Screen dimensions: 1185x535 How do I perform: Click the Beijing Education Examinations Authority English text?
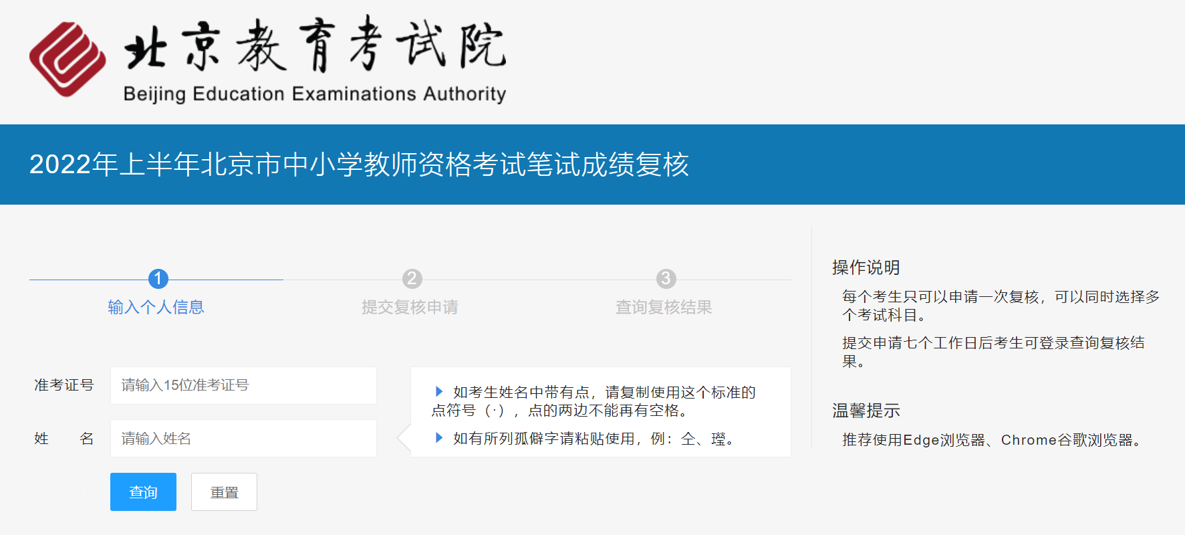coord(315,94)
